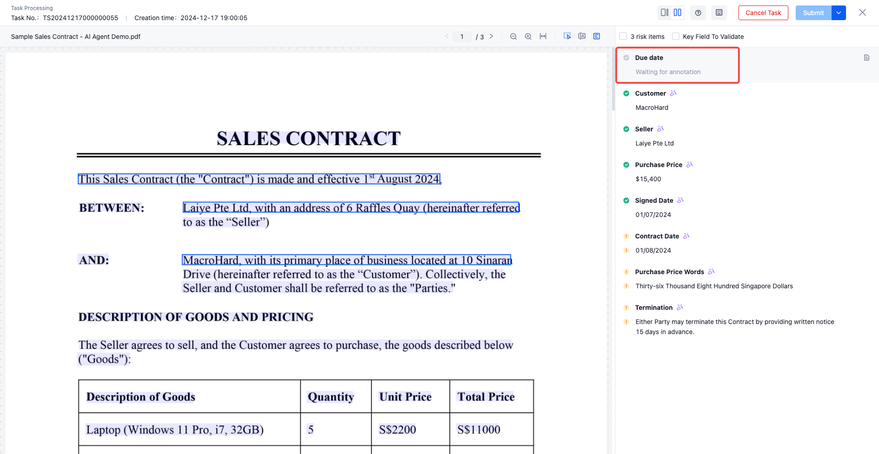879x454 pixels.
Task: Click the AI sparkle icon beside Signed Date
Action: [680, 200]
